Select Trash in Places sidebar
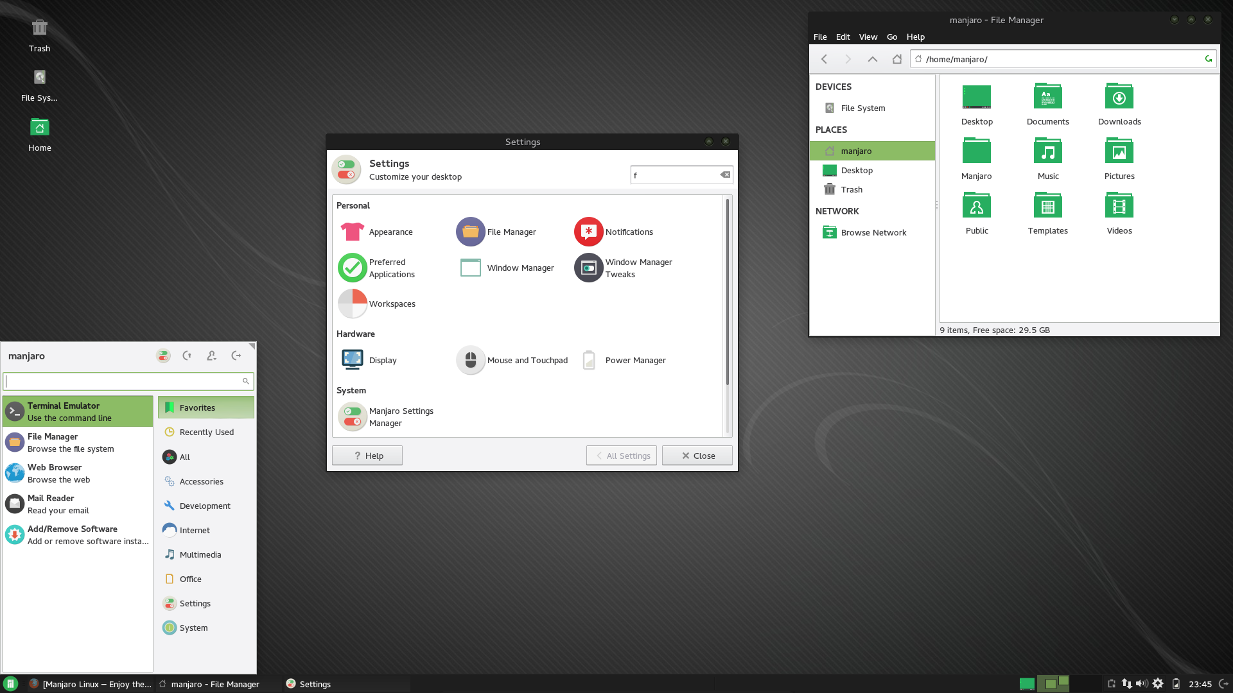This screenshot has width=1233, height=693. [x=872, y=189]
